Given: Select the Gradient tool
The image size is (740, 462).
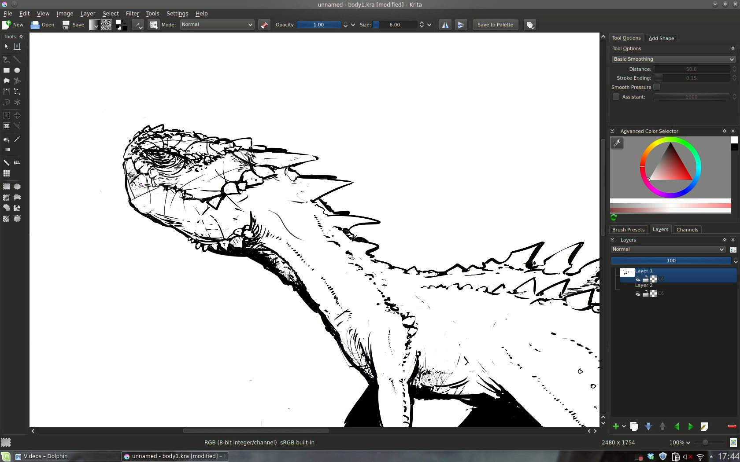Looking at the screenshot, I should coord(7,150).
